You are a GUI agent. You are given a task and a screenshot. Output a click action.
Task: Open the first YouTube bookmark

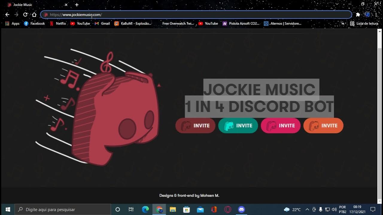[80, 24]
